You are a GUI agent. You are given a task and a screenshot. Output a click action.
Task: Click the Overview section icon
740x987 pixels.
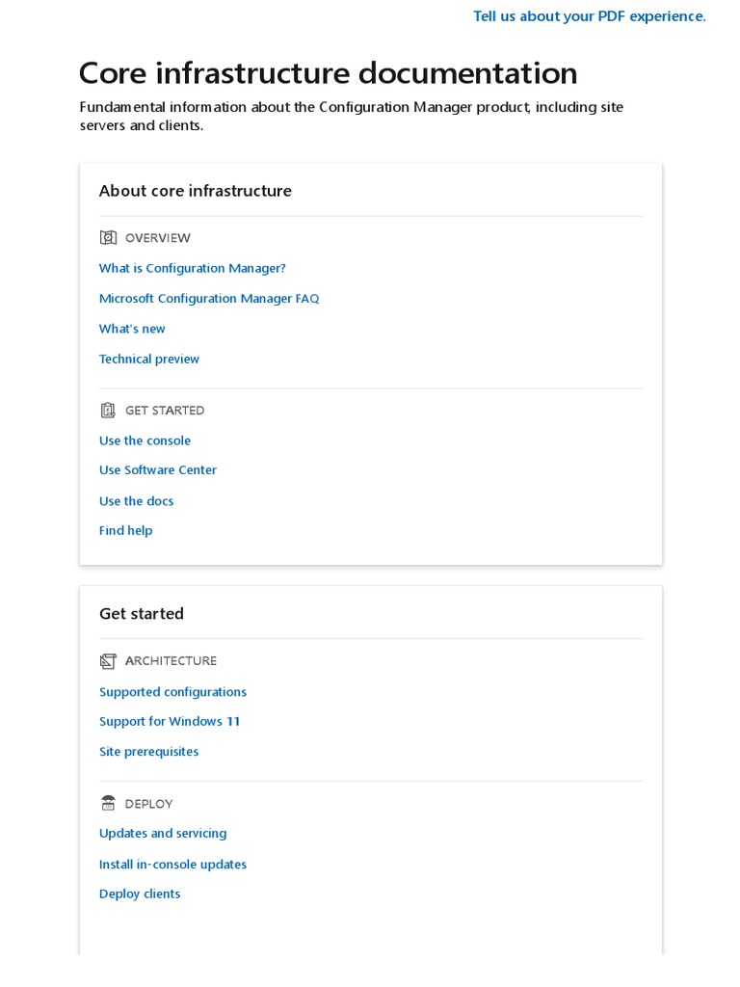[108, 238]
